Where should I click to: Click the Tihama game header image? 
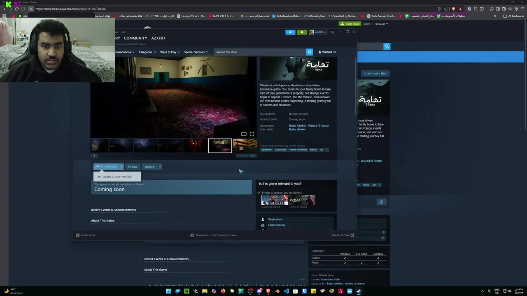pos(298,68)
